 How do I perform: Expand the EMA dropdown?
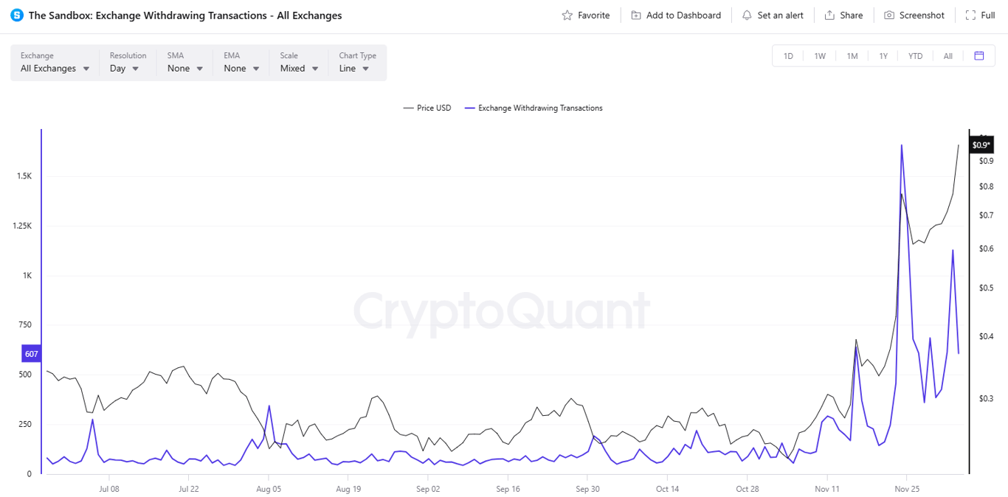(x=240, y=68)
